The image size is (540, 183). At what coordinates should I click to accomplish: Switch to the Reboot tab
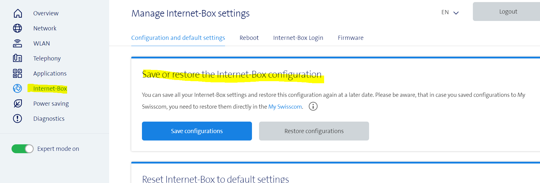pos(249,38)
